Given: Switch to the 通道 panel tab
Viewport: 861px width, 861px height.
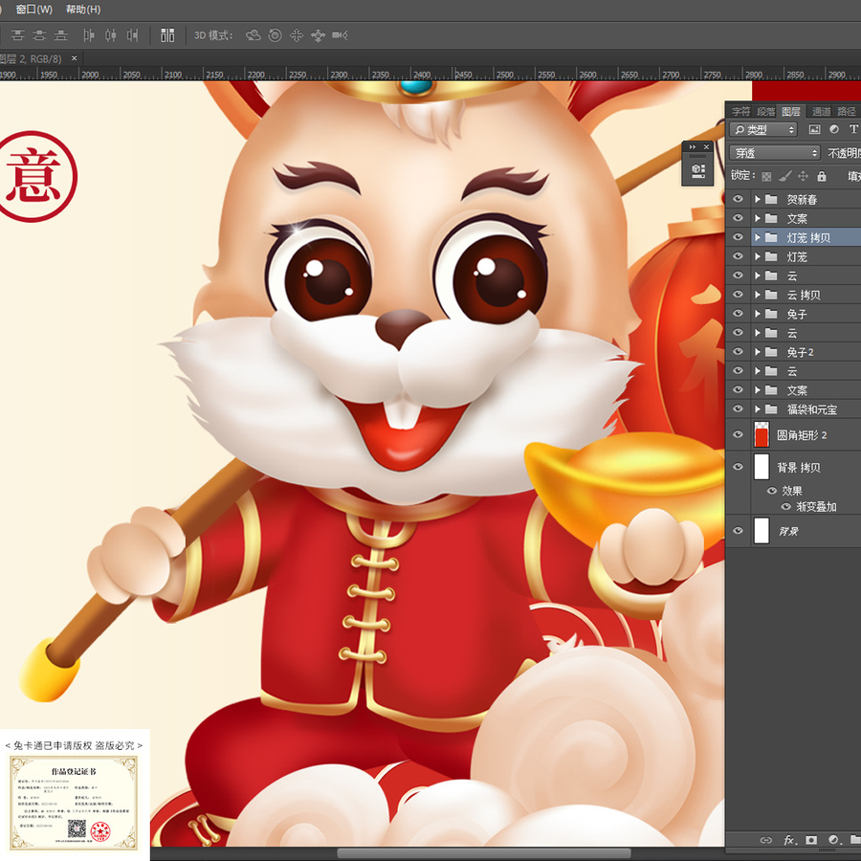Looking at the screenshot, I should [x=822, y=112].
